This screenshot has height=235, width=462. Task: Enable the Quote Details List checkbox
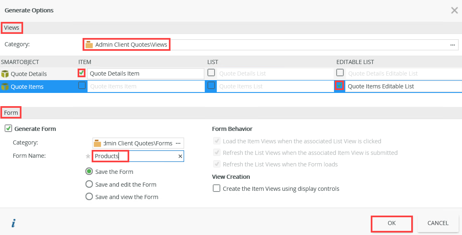point(211,73)
